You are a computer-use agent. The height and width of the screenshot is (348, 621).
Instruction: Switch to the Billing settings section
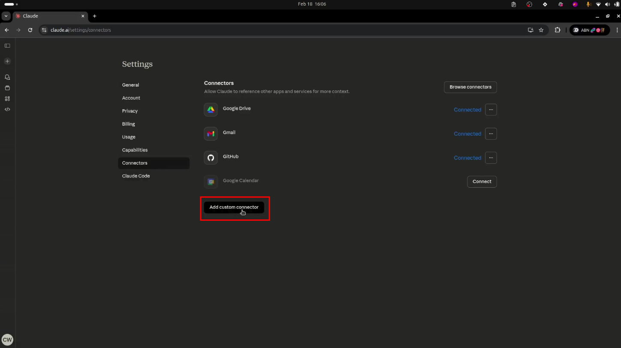pos(129,124)
